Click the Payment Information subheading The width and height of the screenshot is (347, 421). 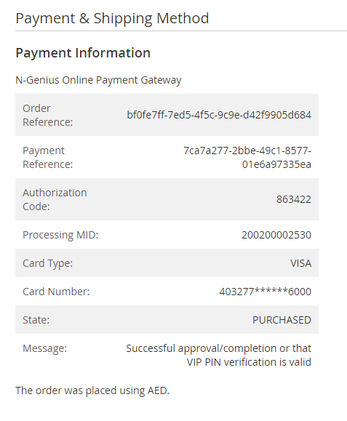(x=83, y=53)
